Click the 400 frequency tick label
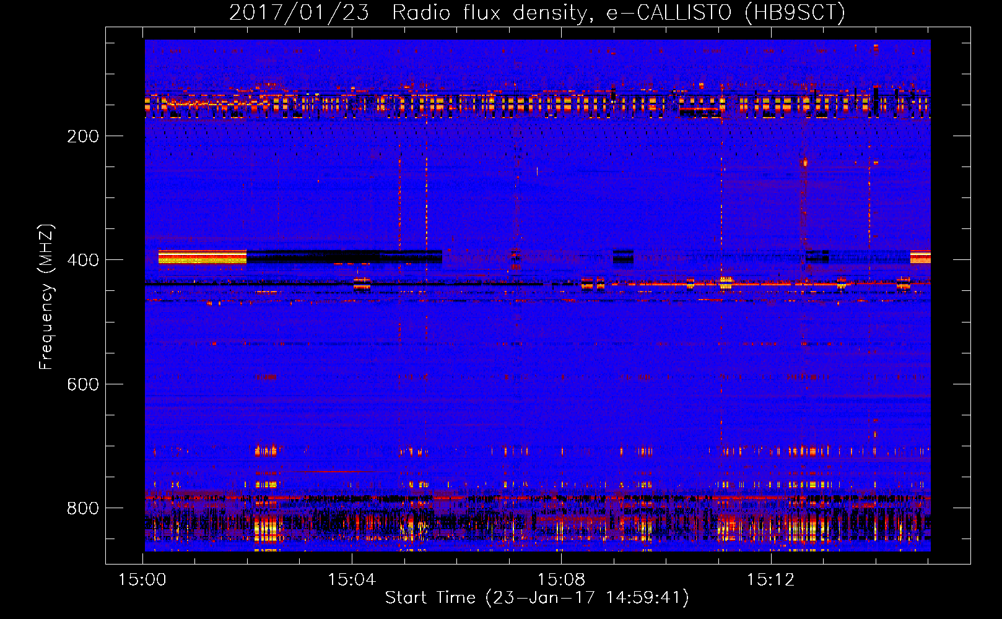 tap(83, 260)
